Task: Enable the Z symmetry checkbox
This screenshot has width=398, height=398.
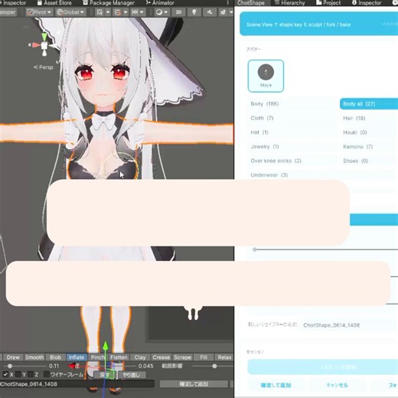Action: [x=31, y=374]
